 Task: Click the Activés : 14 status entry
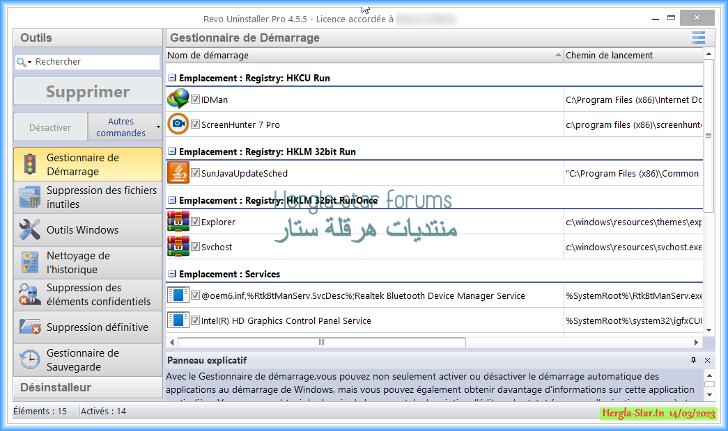coord(103,411)
